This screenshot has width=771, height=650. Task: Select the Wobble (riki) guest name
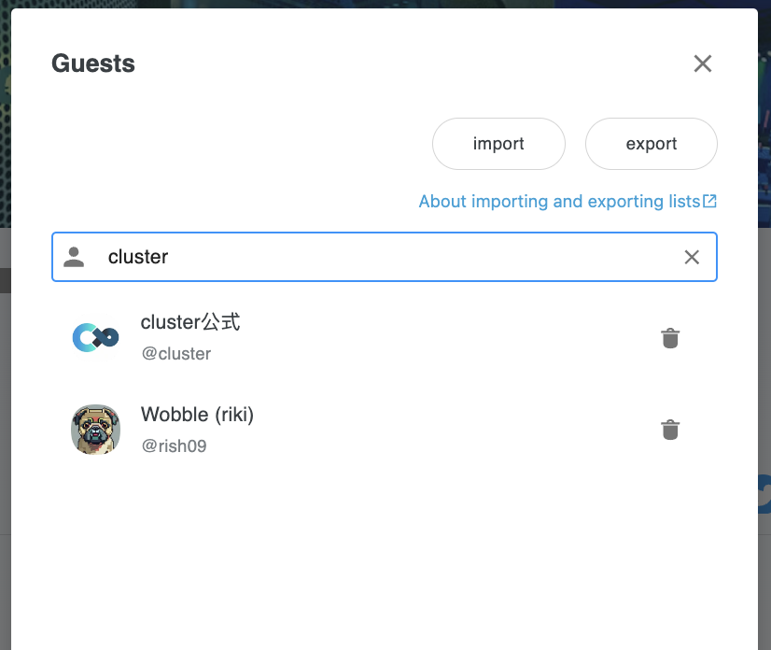[x=197, y=415]
